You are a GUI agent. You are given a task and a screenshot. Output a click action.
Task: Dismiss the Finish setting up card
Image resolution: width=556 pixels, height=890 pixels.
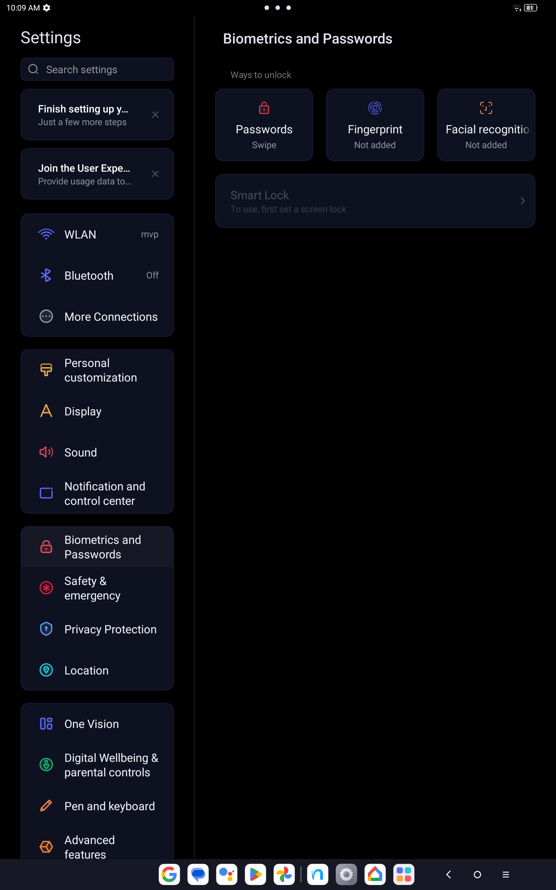tap(155, 115)
